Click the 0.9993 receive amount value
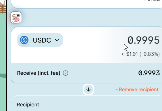 point(149,73)
